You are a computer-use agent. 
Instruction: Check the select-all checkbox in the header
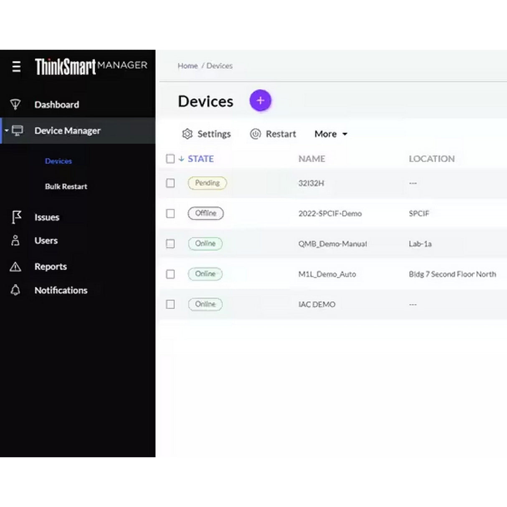click(170, 159)
